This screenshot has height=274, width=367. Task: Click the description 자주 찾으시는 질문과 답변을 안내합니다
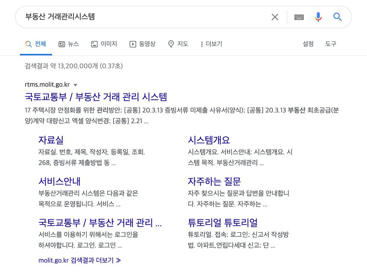point(239,199)
